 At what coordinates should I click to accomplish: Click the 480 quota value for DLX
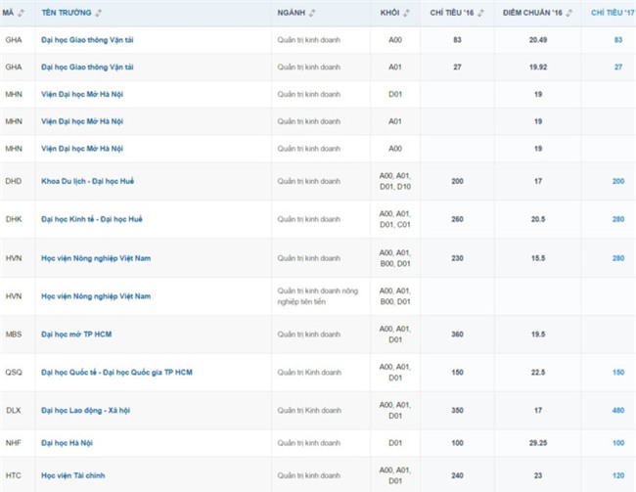[617, 411]
